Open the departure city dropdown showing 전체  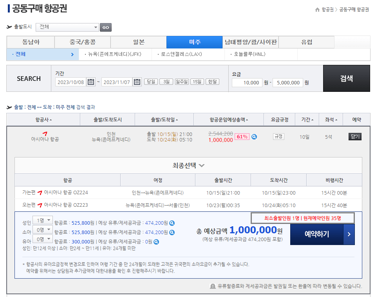tap(67, 27)
